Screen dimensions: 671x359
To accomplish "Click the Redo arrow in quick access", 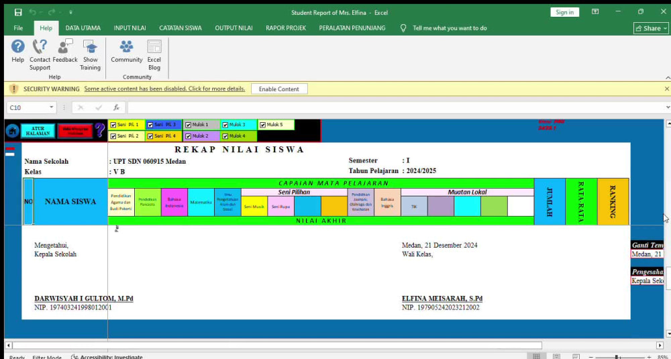I will tap(52, 12).
